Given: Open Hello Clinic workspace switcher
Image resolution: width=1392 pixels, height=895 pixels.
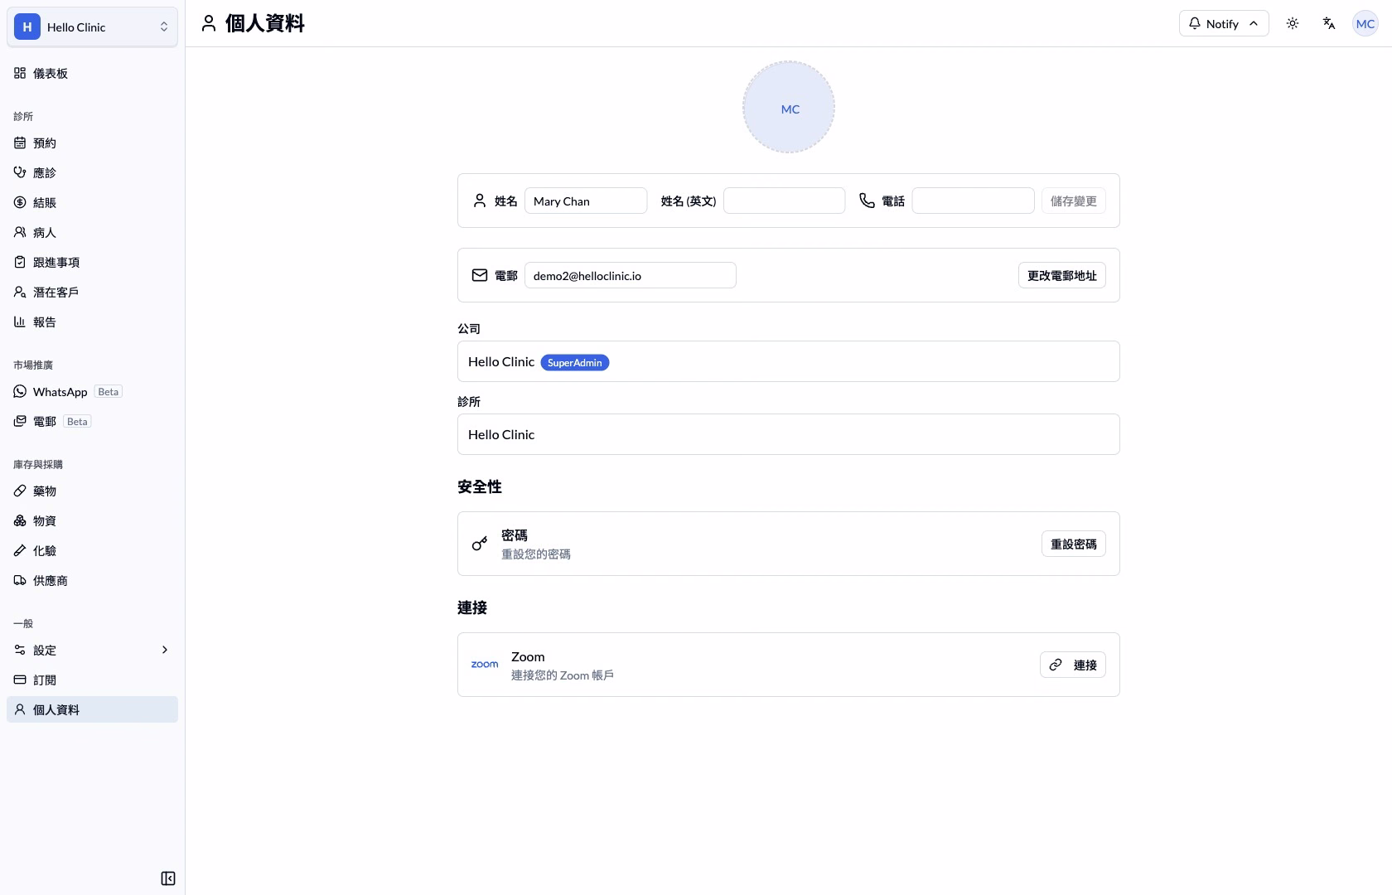Looking at the screenshot, I should coord(92,27).
